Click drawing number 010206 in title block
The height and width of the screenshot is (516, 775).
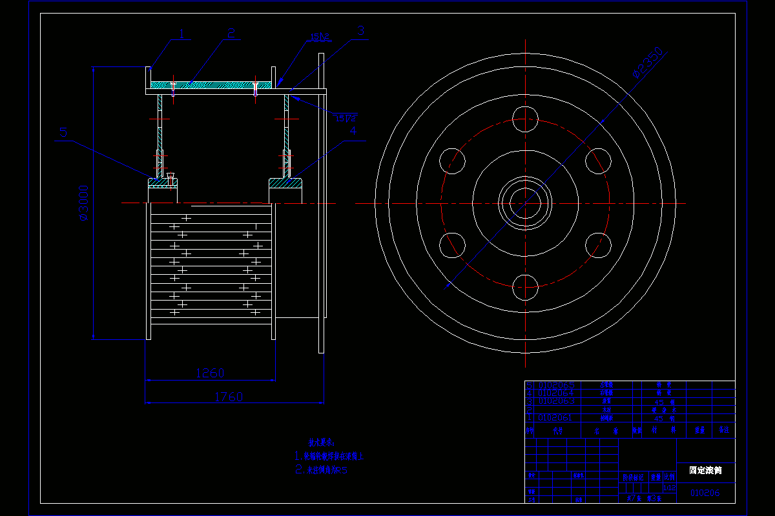705,493
